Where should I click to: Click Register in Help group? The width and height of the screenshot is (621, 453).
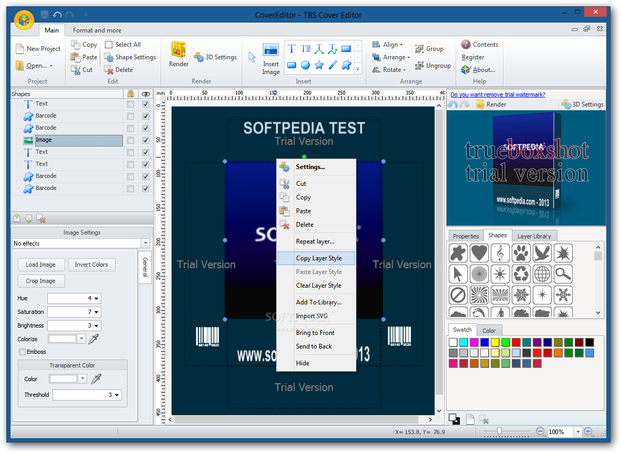click(472, 57)
